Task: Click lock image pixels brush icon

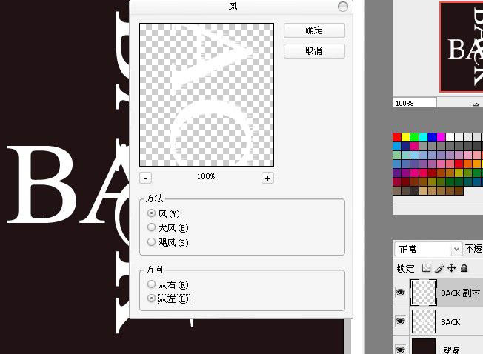Action: (x=439, y=268)
